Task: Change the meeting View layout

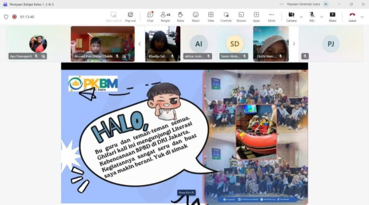Action: (211, 16)
